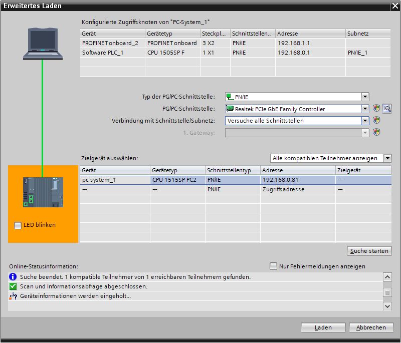Viewport: 401px width, 343px height.
Task: Select the pc-system_1 target device row
Action: pos(115,180)
